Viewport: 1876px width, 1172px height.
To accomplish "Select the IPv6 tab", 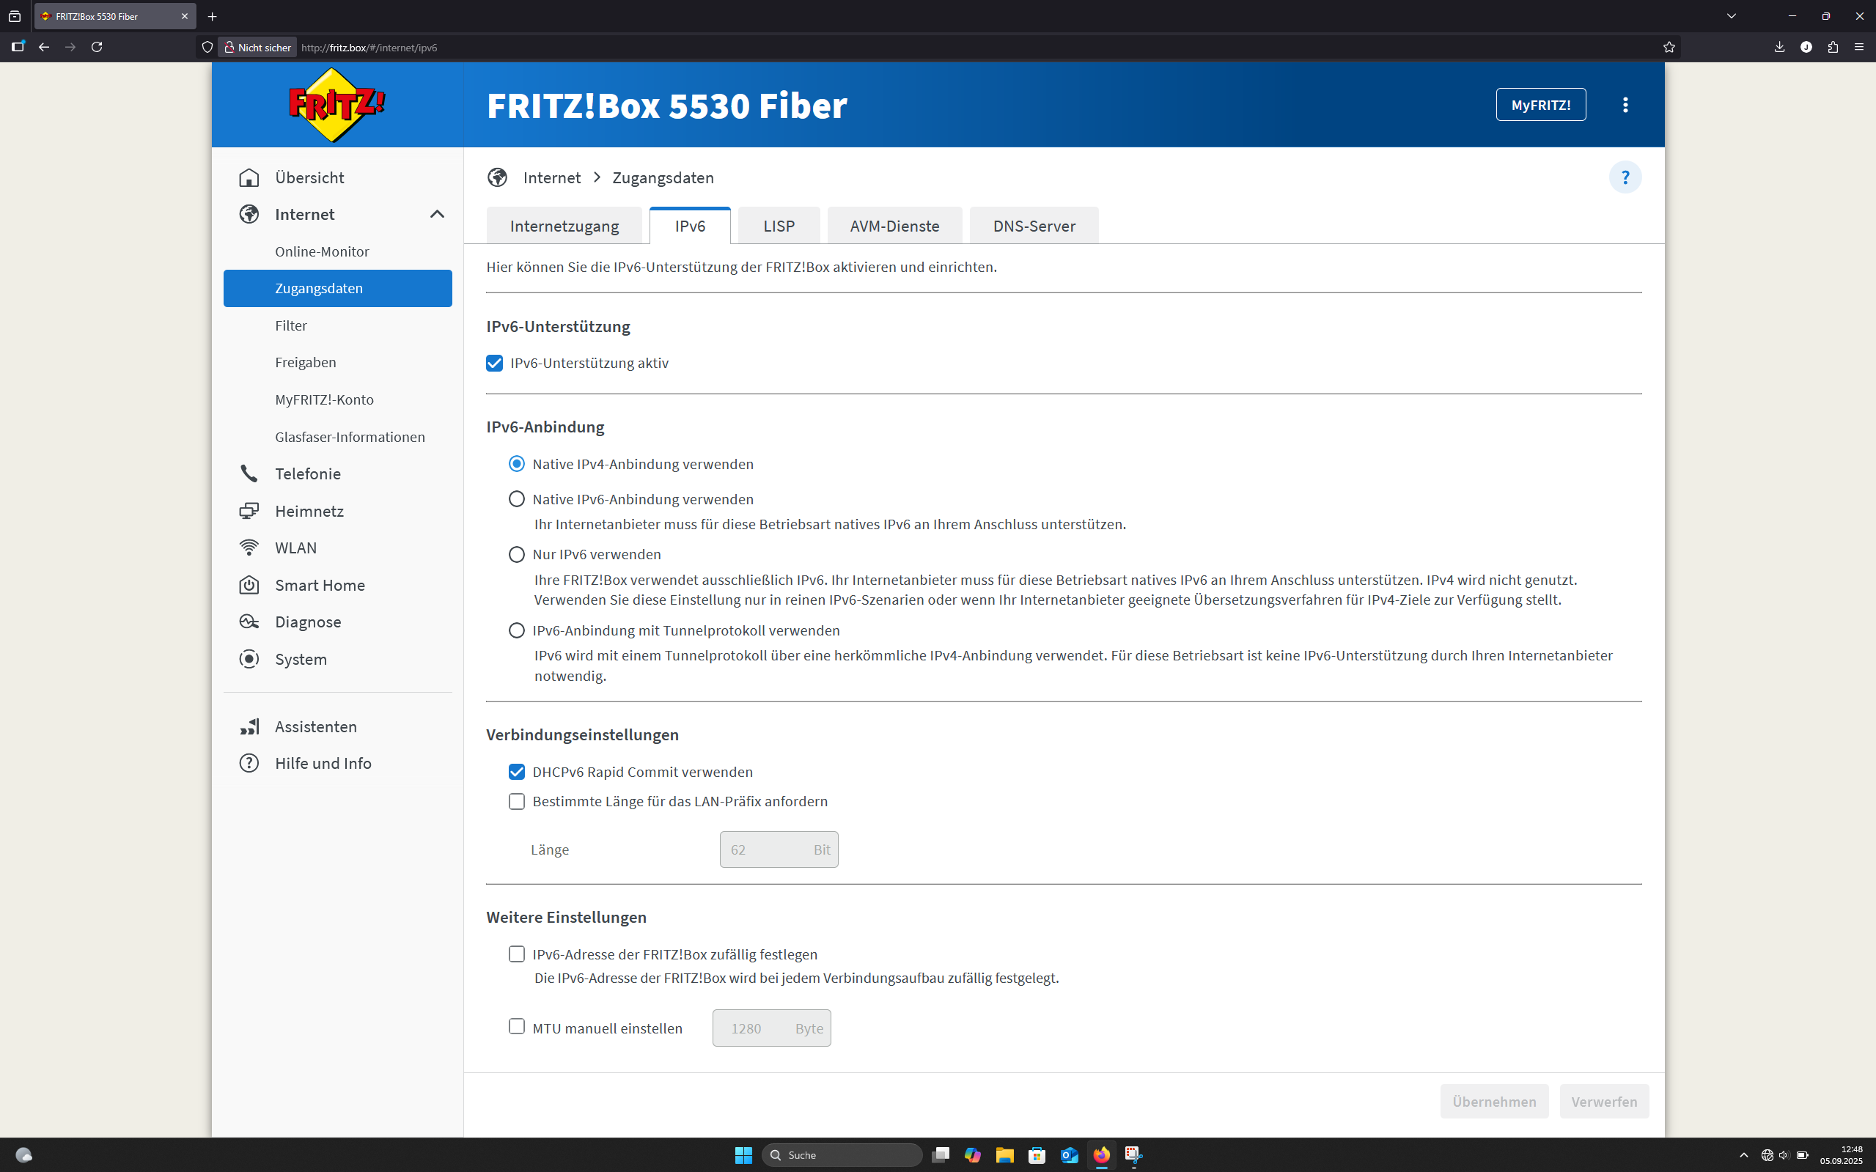I will (690, 226).
